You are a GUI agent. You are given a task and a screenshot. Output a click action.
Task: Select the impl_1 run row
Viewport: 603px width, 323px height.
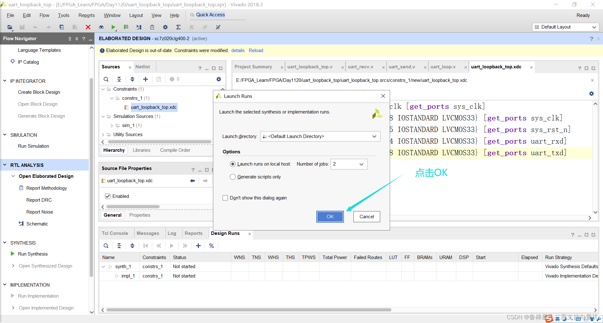128,276
